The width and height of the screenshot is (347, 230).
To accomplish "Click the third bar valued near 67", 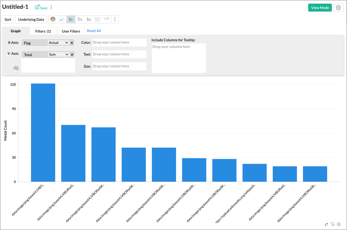I will click(x=104, y=155).
